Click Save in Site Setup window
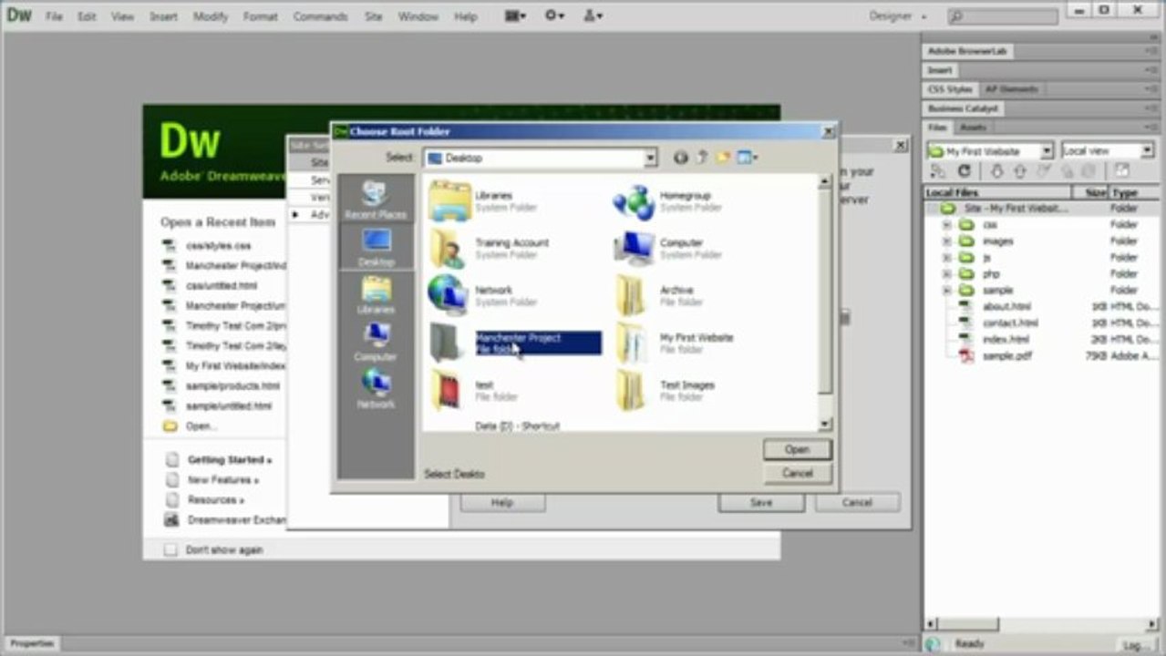 [760, 502]
